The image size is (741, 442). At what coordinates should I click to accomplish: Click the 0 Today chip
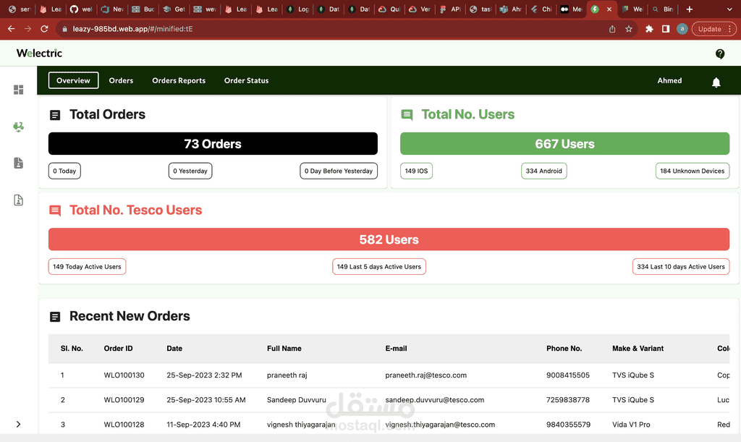click(x=64, y=171)
